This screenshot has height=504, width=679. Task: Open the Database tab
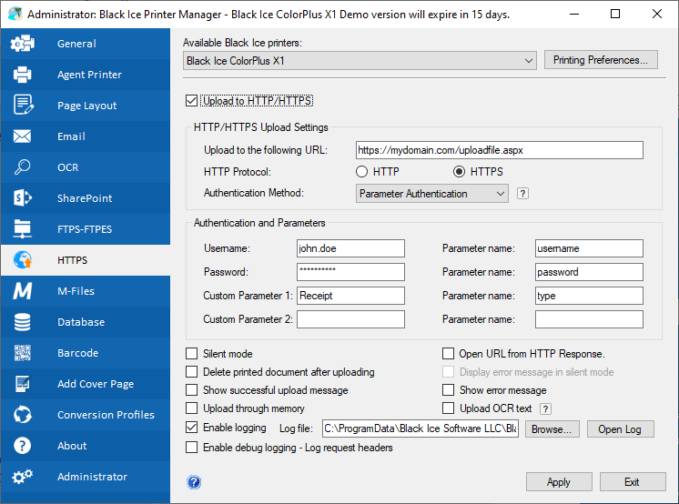click(86, 322)
